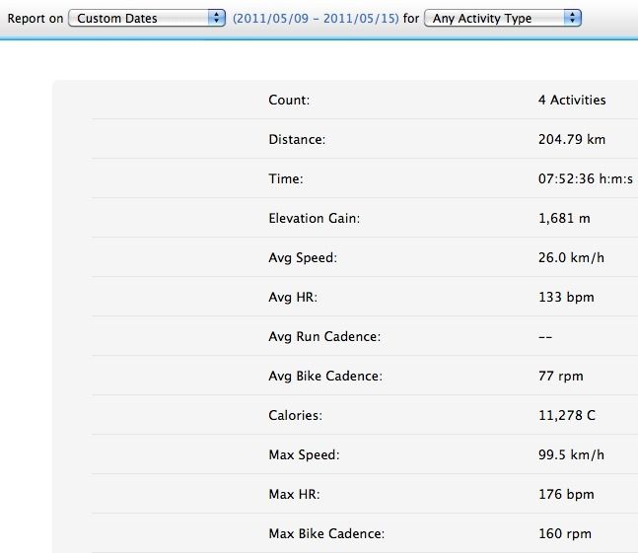638x553 pixels.
Task: Select the 176 bpm value
Action: coord(566,495)
